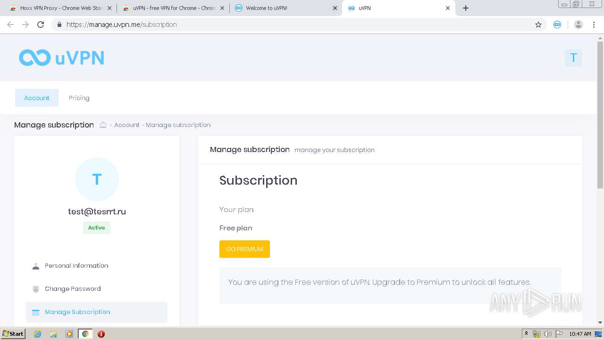Click the Active status badge
This screenshot has width=604, height=340.
(x=97, y=228)
